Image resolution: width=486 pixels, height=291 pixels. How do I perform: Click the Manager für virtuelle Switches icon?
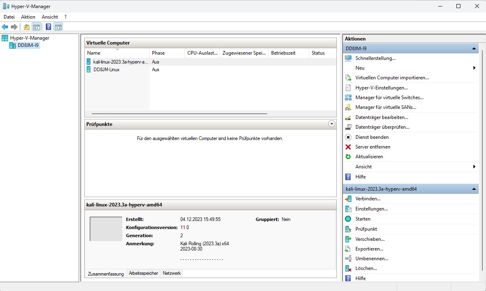pyautogui.click(x=348, y=98)
